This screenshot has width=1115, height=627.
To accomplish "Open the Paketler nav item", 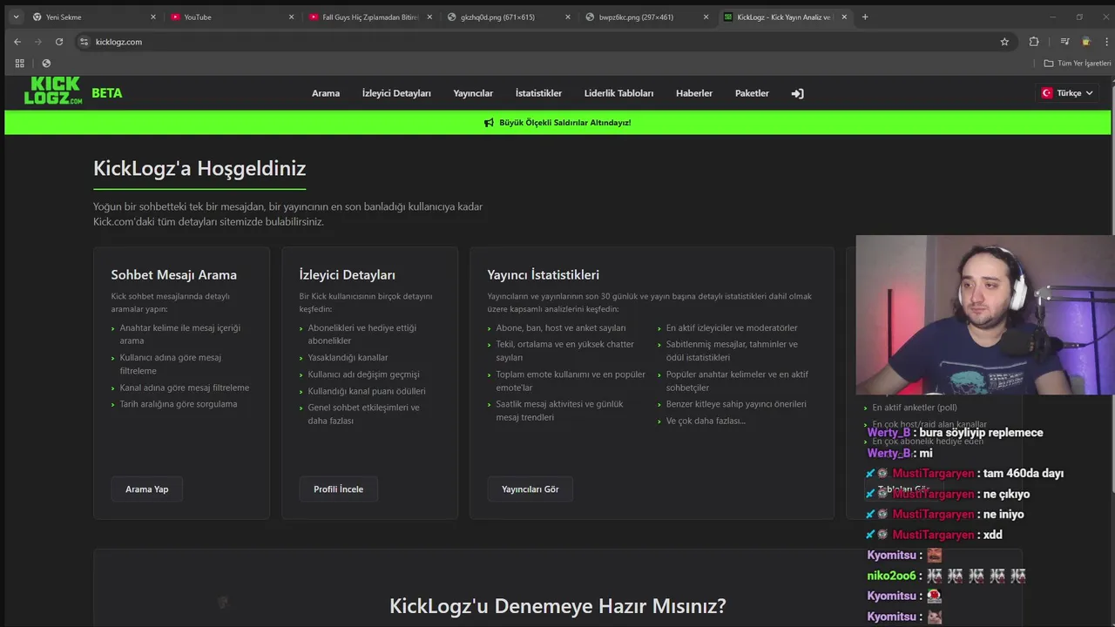I will tap(752, 93).
